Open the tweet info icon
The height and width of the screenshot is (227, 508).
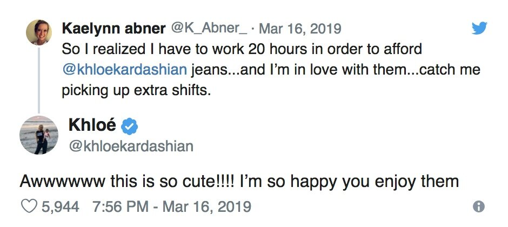pyautogui.click(x=478, y=206)
